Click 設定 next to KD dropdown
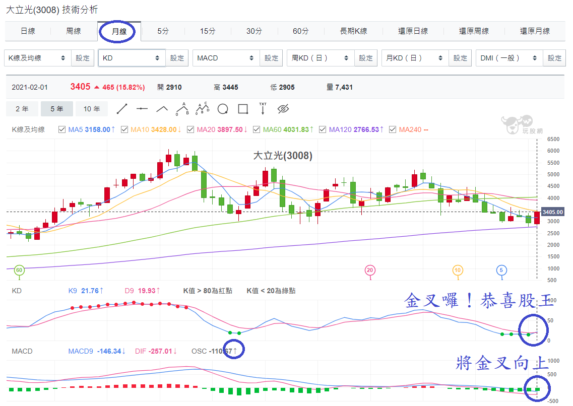The width and height of the screenshot is (573, 406). click(x=177, y=58)
